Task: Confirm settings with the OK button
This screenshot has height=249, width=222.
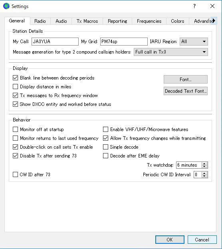Action: 170,240
